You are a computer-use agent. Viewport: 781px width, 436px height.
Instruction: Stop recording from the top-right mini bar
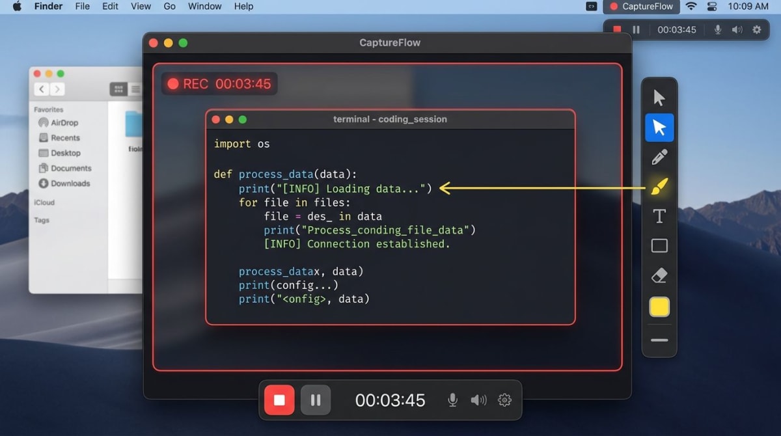(617, 30)
